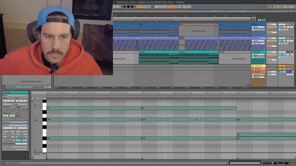Click the CPU load meter percentage
The width and height of the screenshot is (296, 166).
point(288,6)
